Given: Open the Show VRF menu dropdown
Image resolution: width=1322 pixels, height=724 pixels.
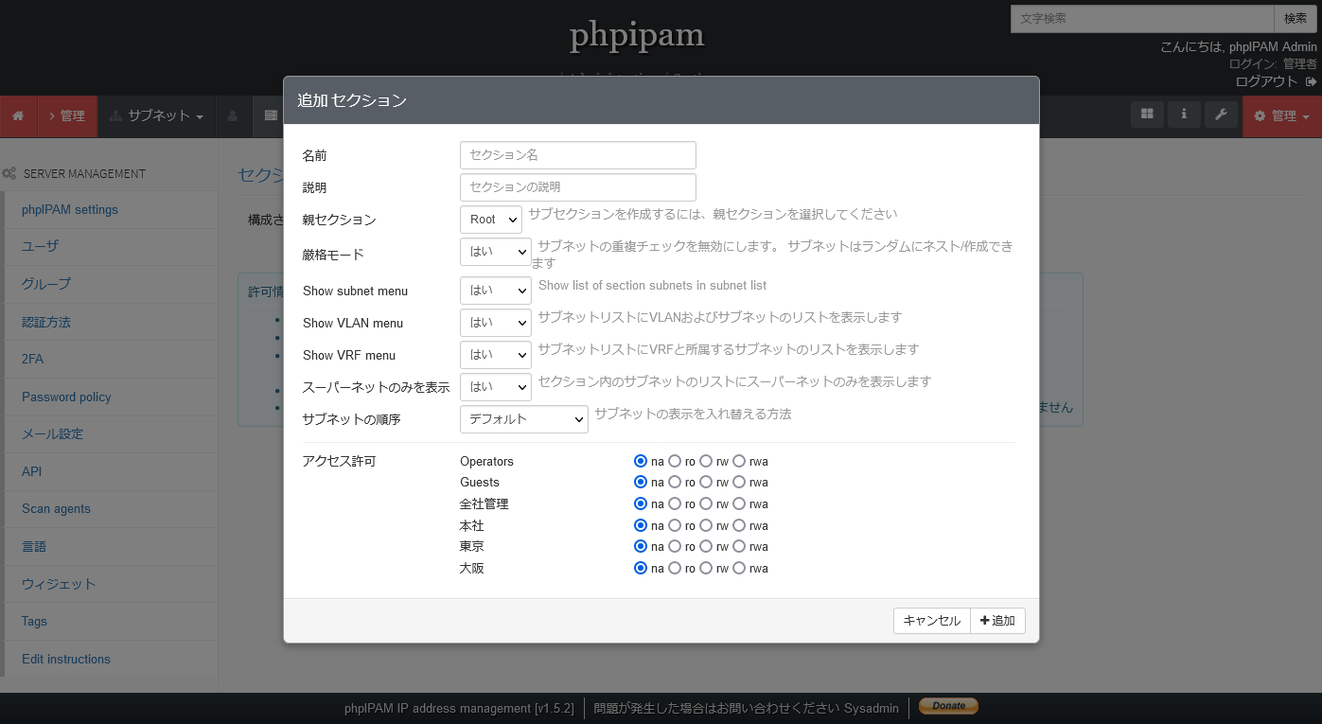Looking at the screenshot, I should 496,355.
